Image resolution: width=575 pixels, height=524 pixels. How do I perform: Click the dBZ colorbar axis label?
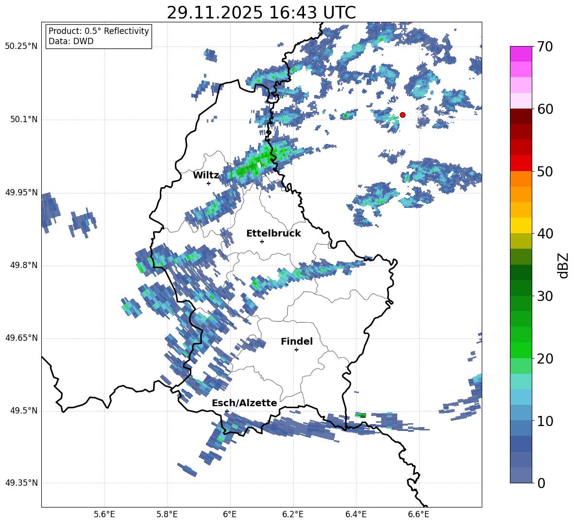(x=564, y=265)
